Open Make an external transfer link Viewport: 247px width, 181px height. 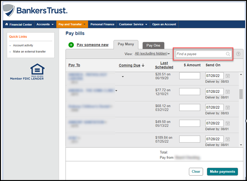[29, 52]
